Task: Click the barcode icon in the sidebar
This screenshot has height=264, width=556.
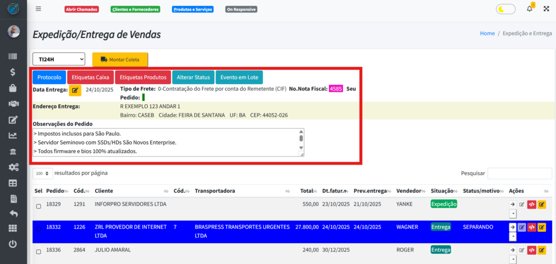Action: tap(13, 56)
